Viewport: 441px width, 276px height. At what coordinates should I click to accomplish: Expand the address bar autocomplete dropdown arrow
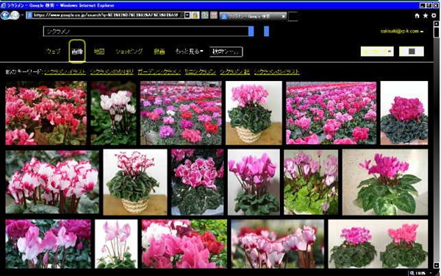tap(187, 15)
